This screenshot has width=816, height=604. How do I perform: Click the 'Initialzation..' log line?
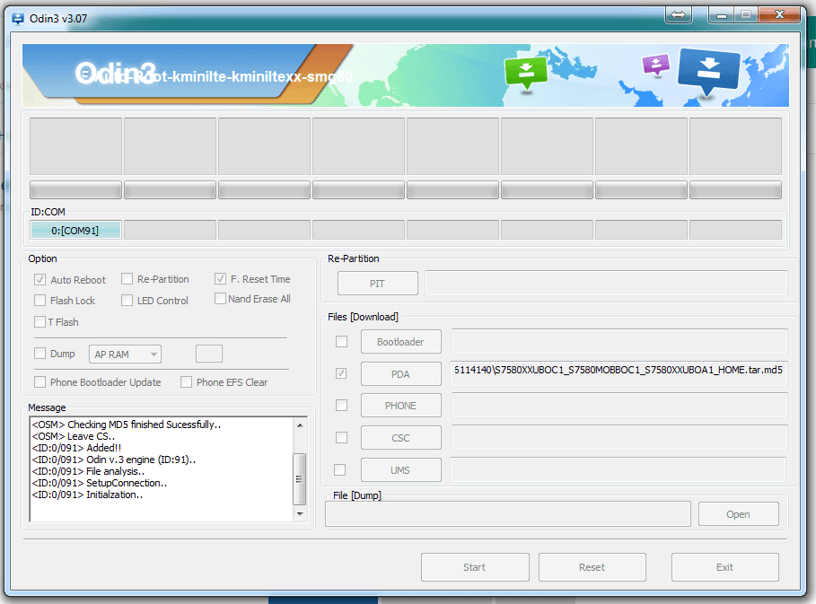pos(87,495)
